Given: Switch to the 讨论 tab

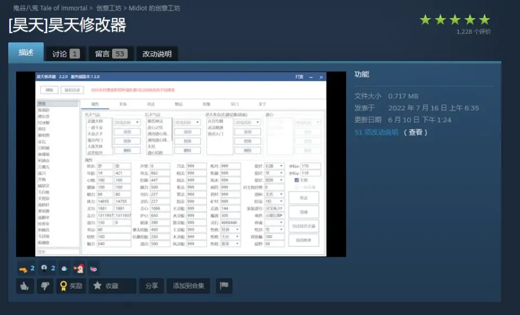Looking at the screenshot, I should tap(66, 53).
